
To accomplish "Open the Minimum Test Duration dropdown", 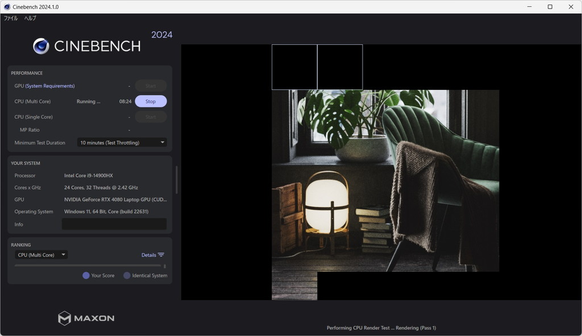I will (x=122, y=143).
